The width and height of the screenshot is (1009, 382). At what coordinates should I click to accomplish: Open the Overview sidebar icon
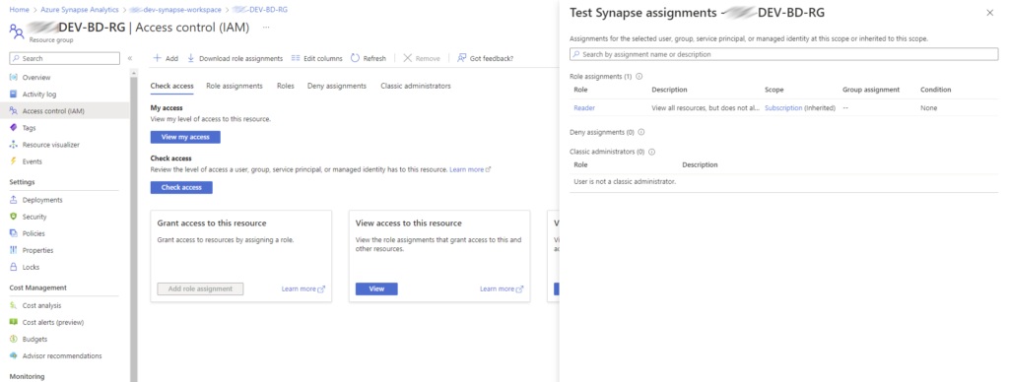click(14, 77)
